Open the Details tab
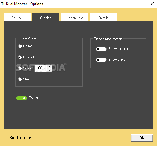 103,17
